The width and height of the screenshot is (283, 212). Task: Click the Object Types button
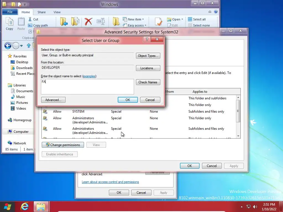coord(148,56)
